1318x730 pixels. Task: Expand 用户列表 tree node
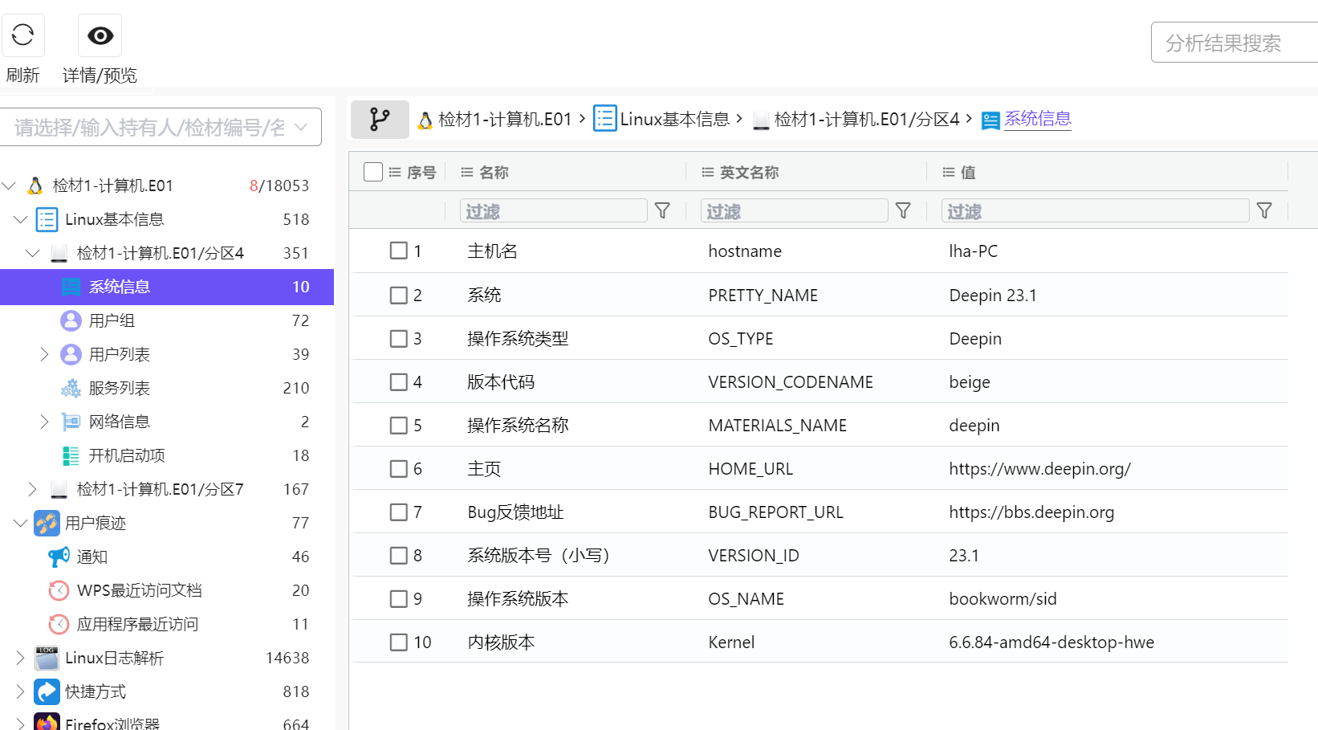point(45,354)
